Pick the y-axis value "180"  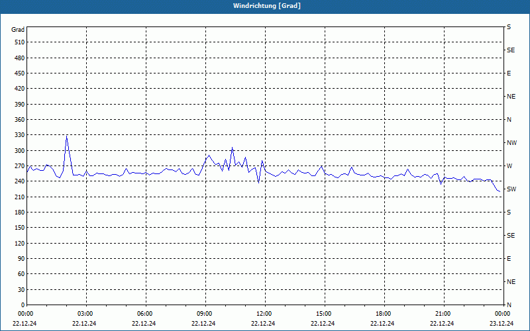pos(20,213)
